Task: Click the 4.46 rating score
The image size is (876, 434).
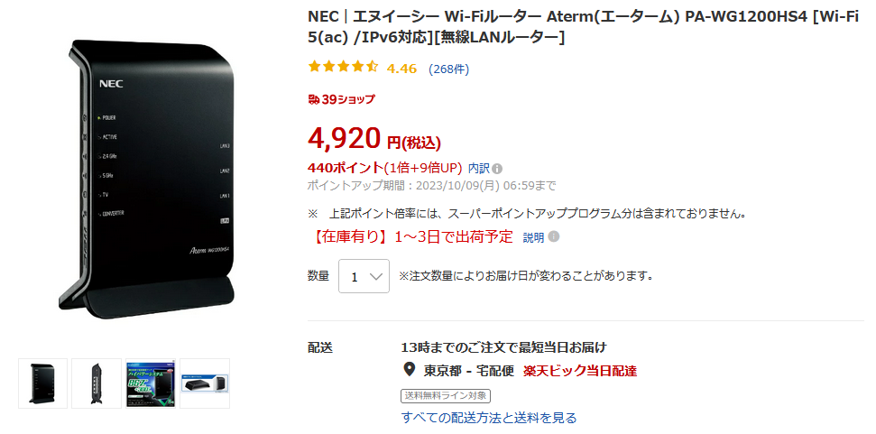Action: coord(401,69)
